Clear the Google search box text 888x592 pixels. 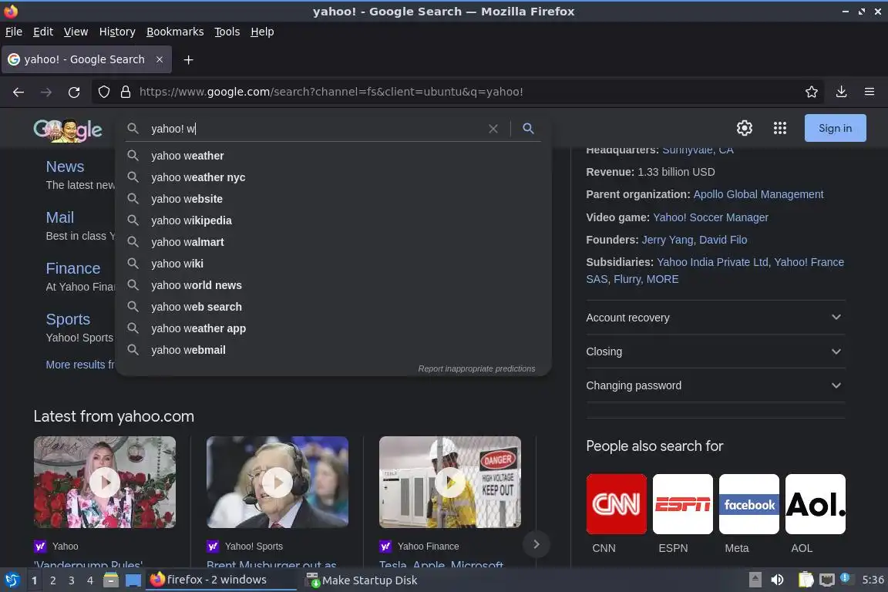pyautogui.click(x=493, y=129)
